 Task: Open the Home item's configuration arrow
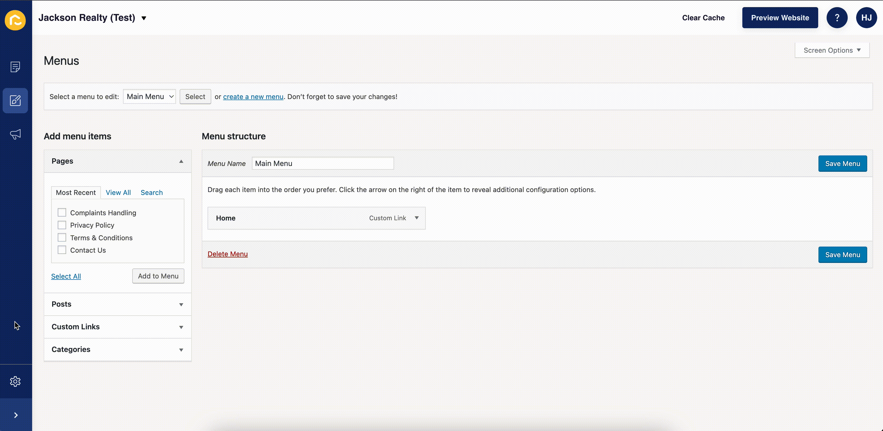coord(417,218)
